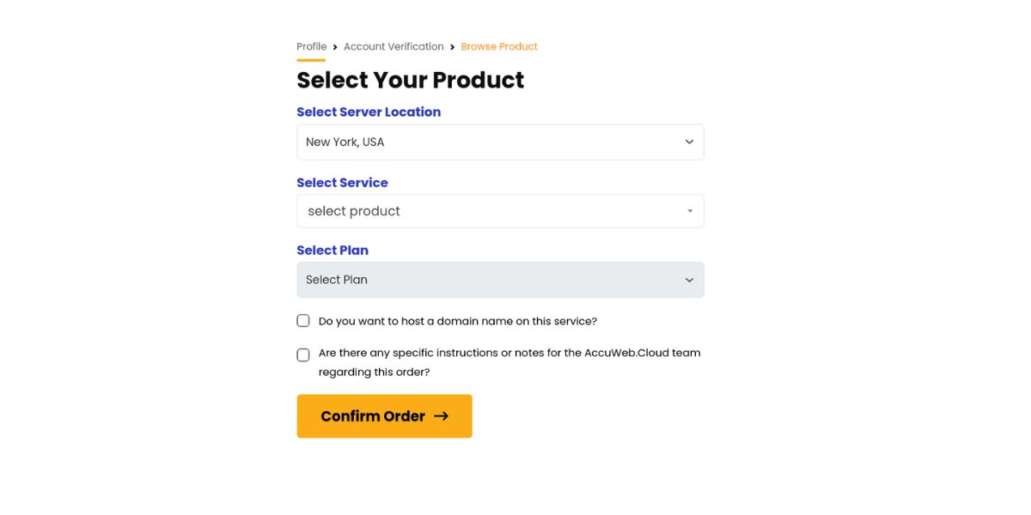Image resolution: width=1031 pixels, height=515 pixels.
Task: Click the small arrow on select product field
Action: coord(689,210)
